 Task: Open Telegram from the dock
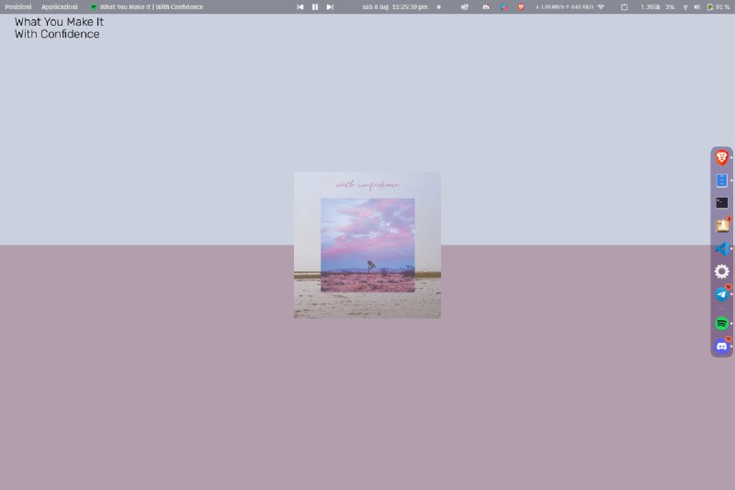point(722,294)
